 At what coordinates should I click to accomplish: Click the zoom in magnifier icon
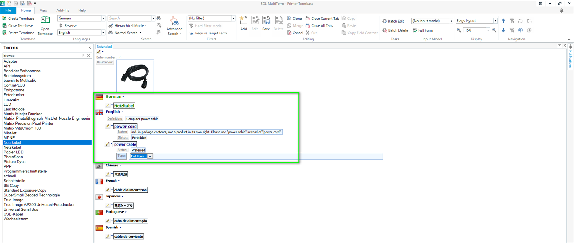point(494,30)
